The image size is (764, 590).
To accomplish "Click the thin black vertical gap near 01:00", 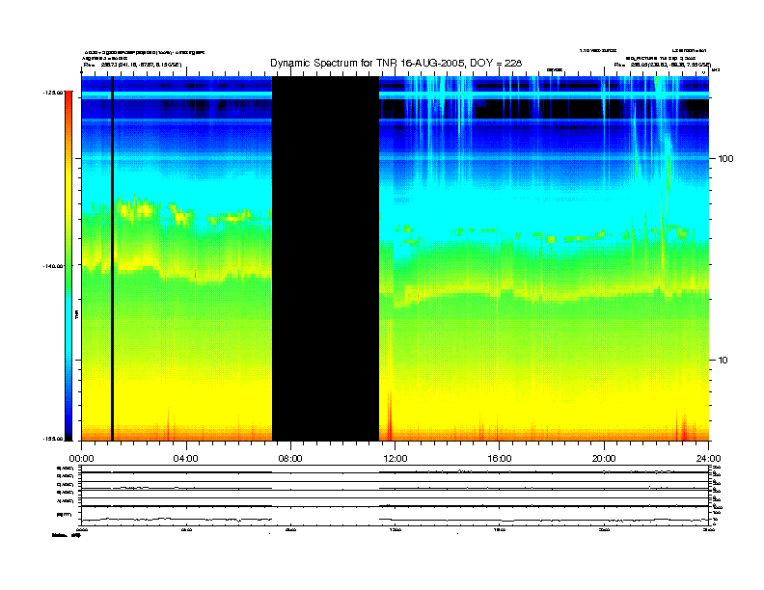I will 112,258.
